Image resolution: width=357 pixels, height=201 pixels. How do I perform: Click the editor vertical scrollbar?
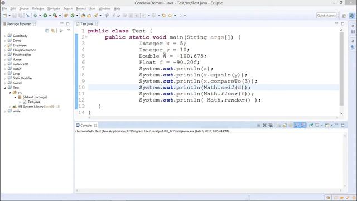[x=341, y=69]
